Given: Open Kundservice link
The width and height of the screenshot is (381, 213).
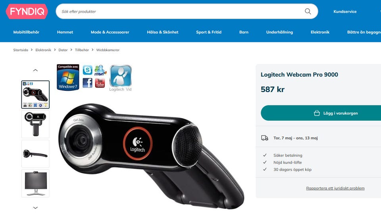Looking at the screenshot, I should tap(345, 12).
